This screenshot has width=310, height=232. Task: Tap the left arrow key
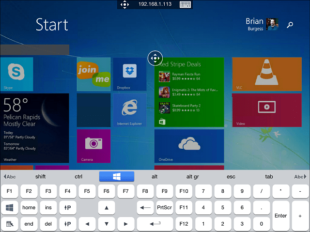[87, 224]
